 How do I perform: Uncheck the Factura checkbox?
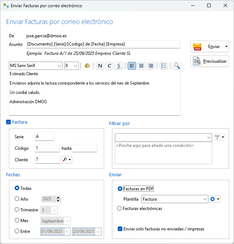(9, 122)
